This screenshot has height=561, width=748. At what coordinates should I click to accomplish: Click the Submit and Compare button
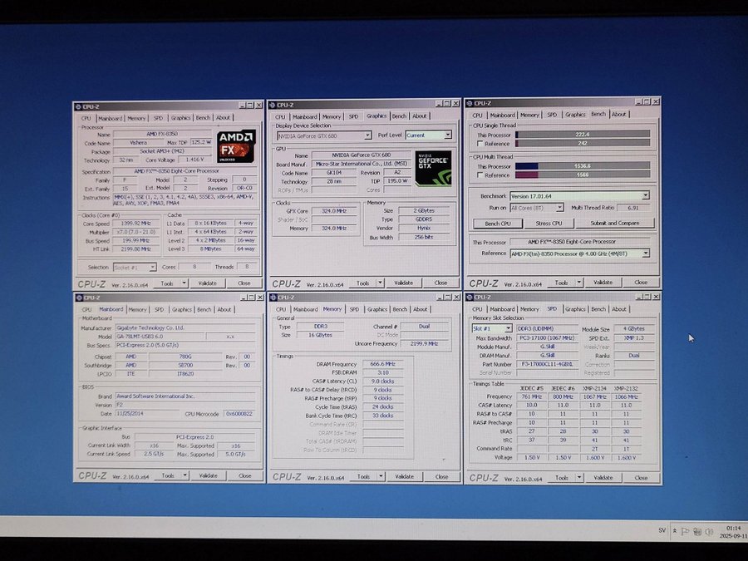[x=614, y=223]
